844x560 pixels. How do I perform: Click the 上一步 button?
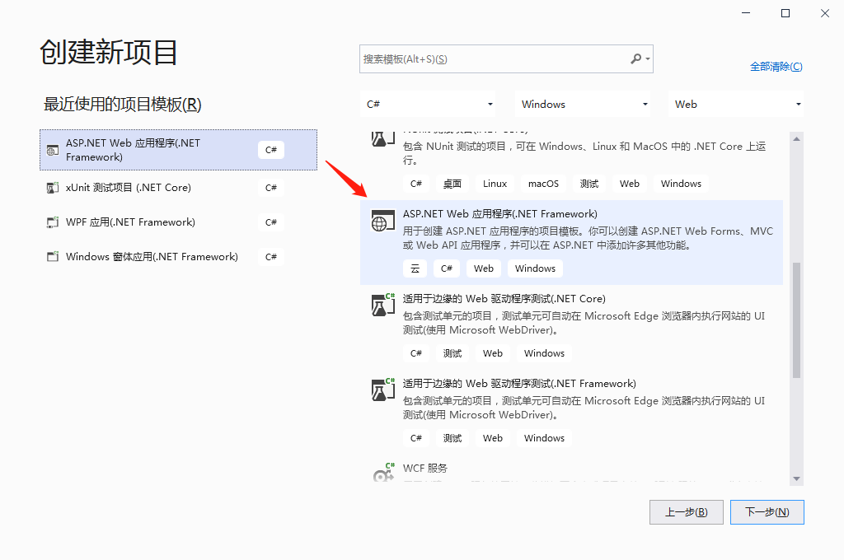pos(687,512)
